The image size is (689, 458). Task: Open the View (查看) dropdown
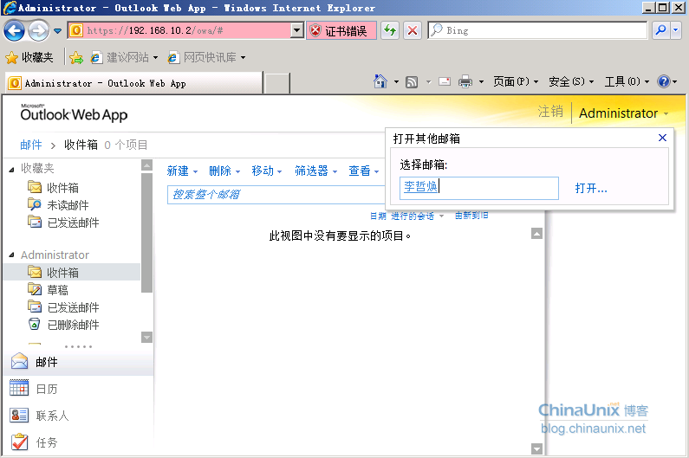click(x=364, y=171)
